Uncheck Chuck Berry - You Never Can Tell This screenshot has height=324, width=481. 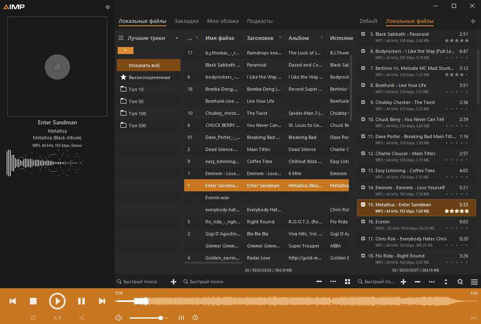click(x=363, y=119)
